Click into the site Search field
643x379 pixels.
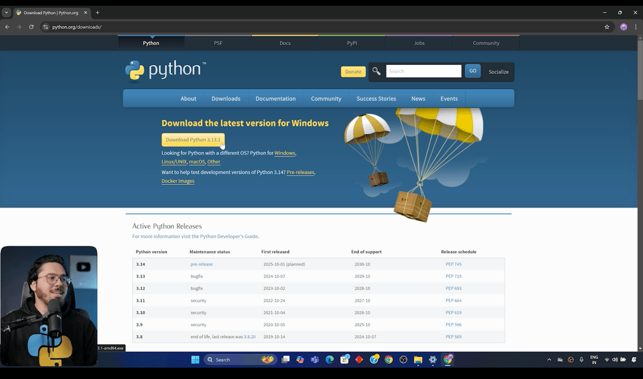(x=423, y=71)
